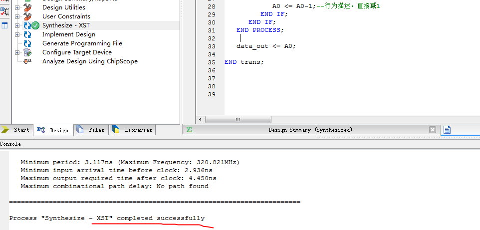The height and width of the screenshot is (230, 480).
Task: Click the editor horizontal scrollbar thumb
Action: (238, 119)
